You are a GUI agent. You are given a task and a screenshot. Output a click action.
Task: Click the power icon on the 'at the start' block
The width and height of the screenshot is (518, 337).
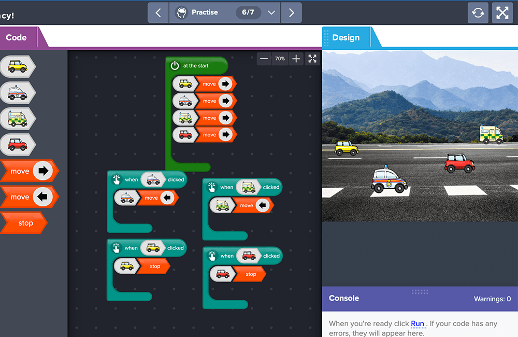[x=175, y=65]
